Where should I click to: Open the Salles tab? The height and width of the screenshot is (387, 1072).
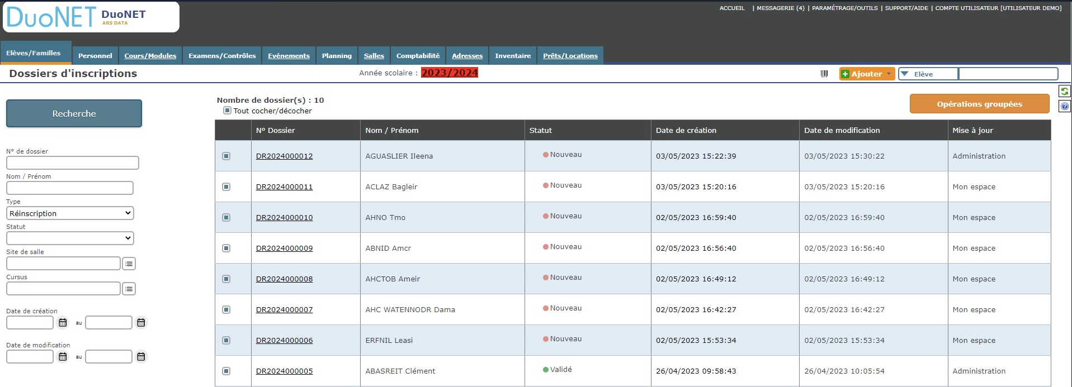(x=374, y=55)
